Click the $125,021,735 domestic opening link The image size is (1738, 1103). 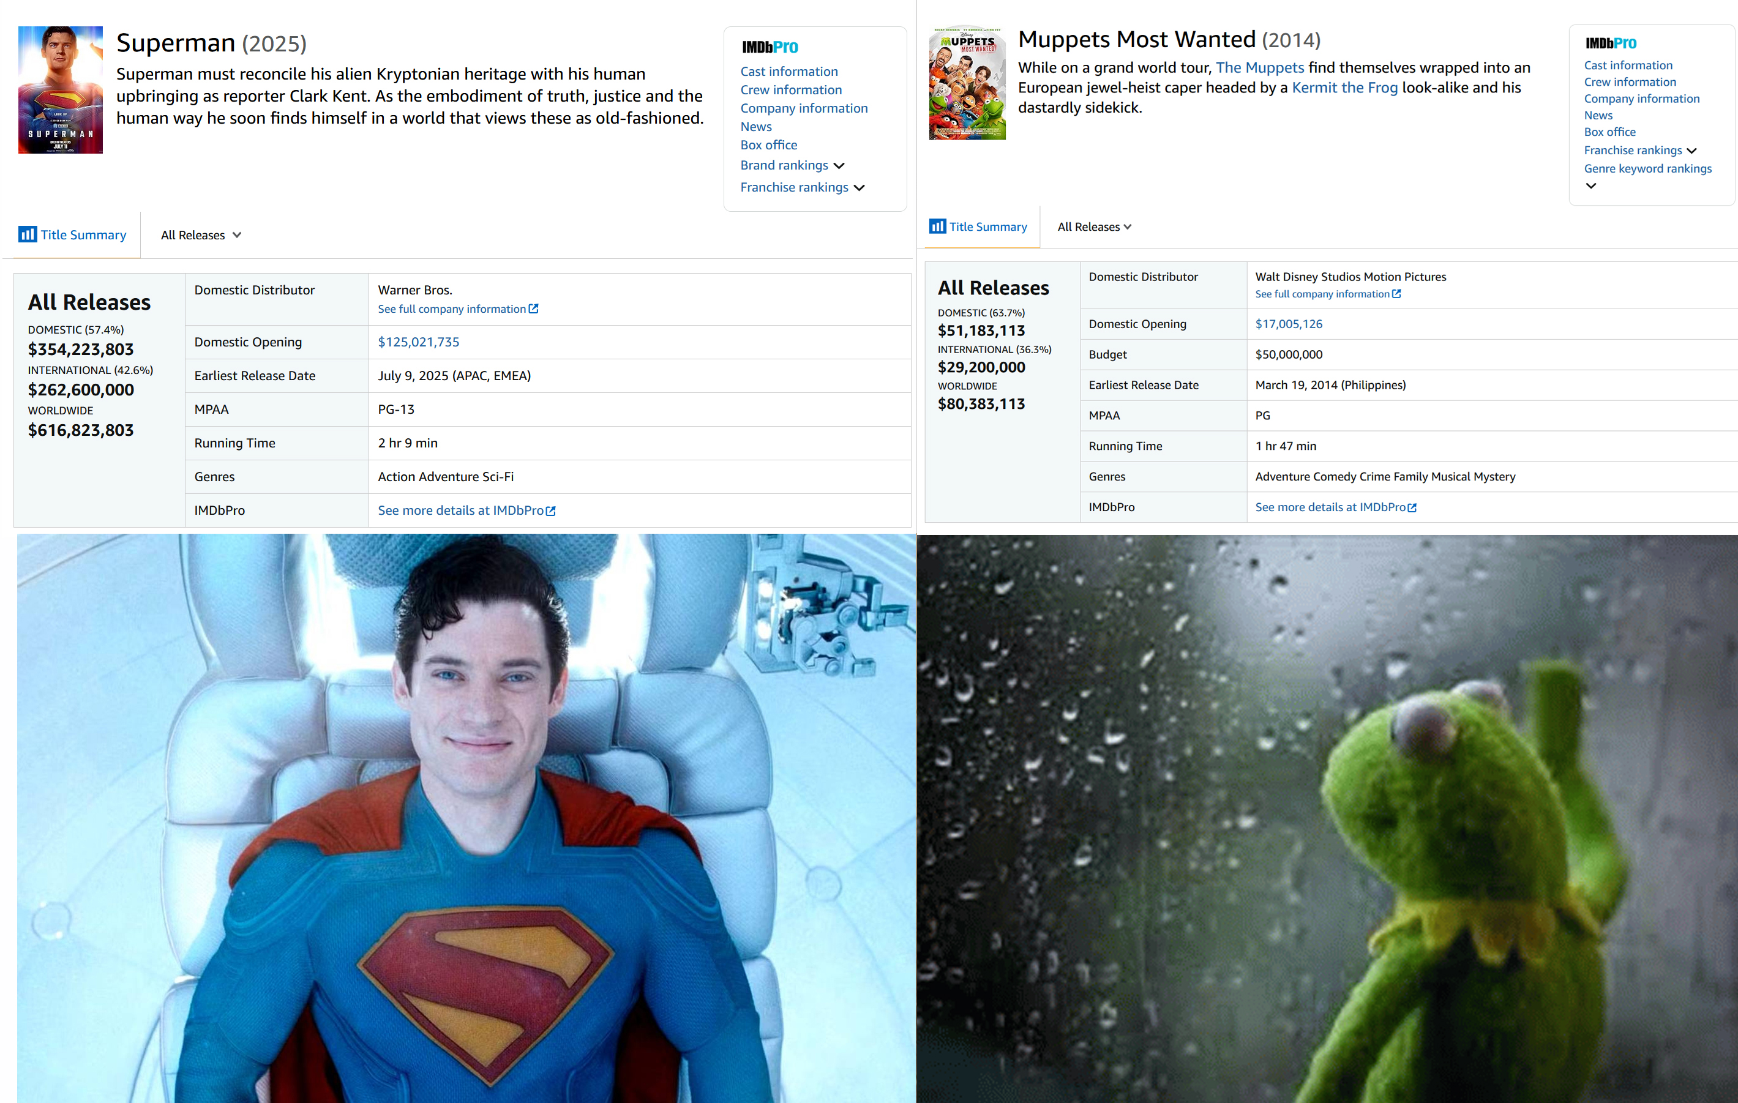tap(418, 342)
